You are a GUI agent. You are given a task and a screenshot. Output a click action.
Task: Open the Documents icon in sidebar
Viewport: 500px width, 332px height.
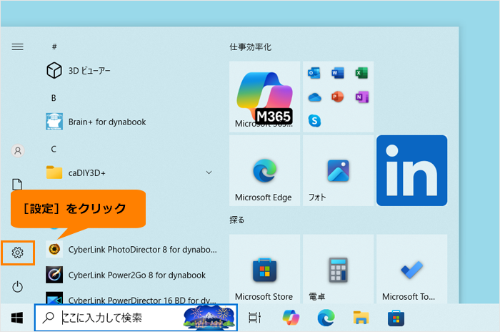point(17,185)
